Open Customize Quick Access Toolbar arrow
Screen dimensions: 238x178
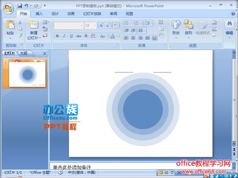click(45, 6)
